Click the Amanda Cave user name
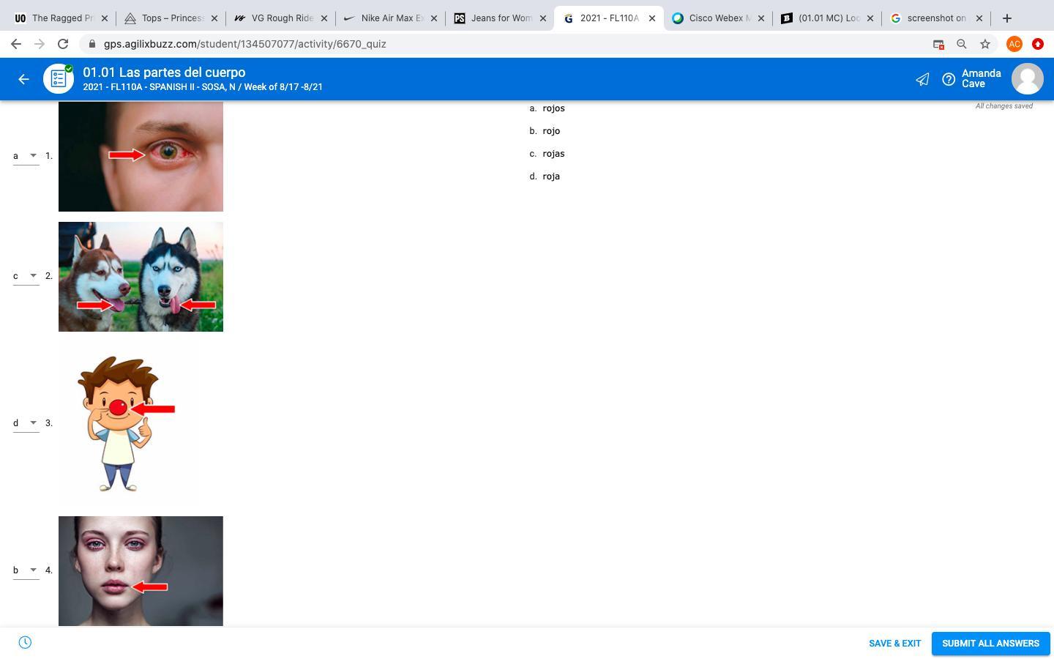 click(981, 78)
